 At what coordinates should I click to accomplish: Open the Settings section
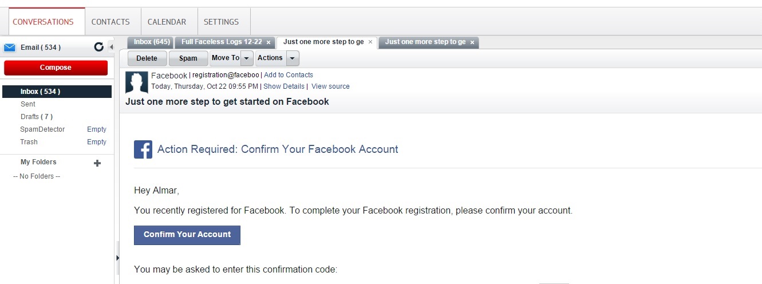(x=221, y=22)
